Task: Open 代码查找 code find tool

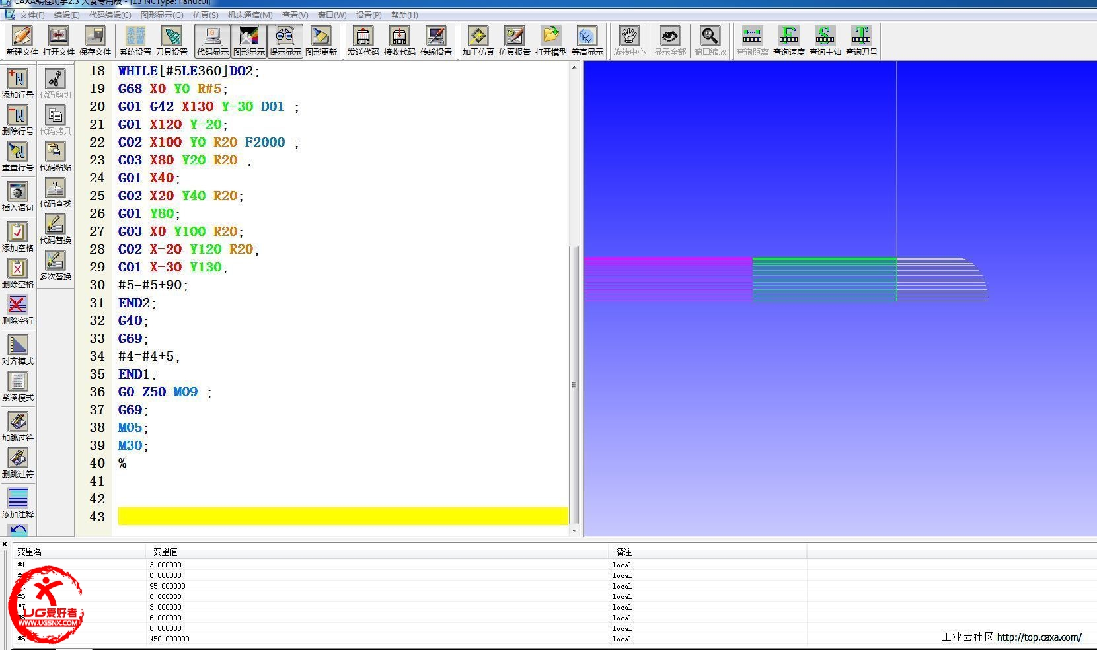Action: [x=56, y=193]
